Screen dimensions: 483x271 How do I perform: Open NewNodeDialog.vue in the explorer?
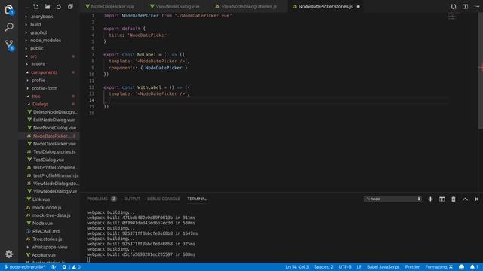point(54,128)
